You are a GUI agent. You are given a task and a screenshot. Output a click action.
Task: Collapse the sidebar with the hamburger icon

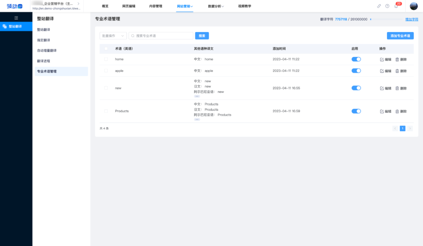(x=16, y=18)
